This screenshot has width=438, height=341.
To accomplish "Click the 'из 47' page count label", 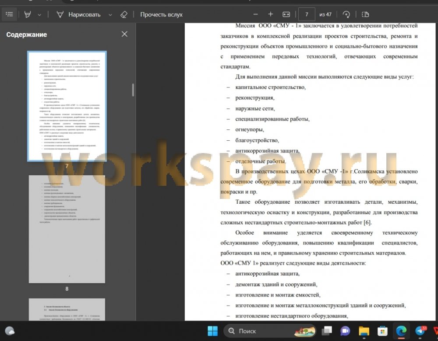I will pyautogui.click(x=325, y=14).
